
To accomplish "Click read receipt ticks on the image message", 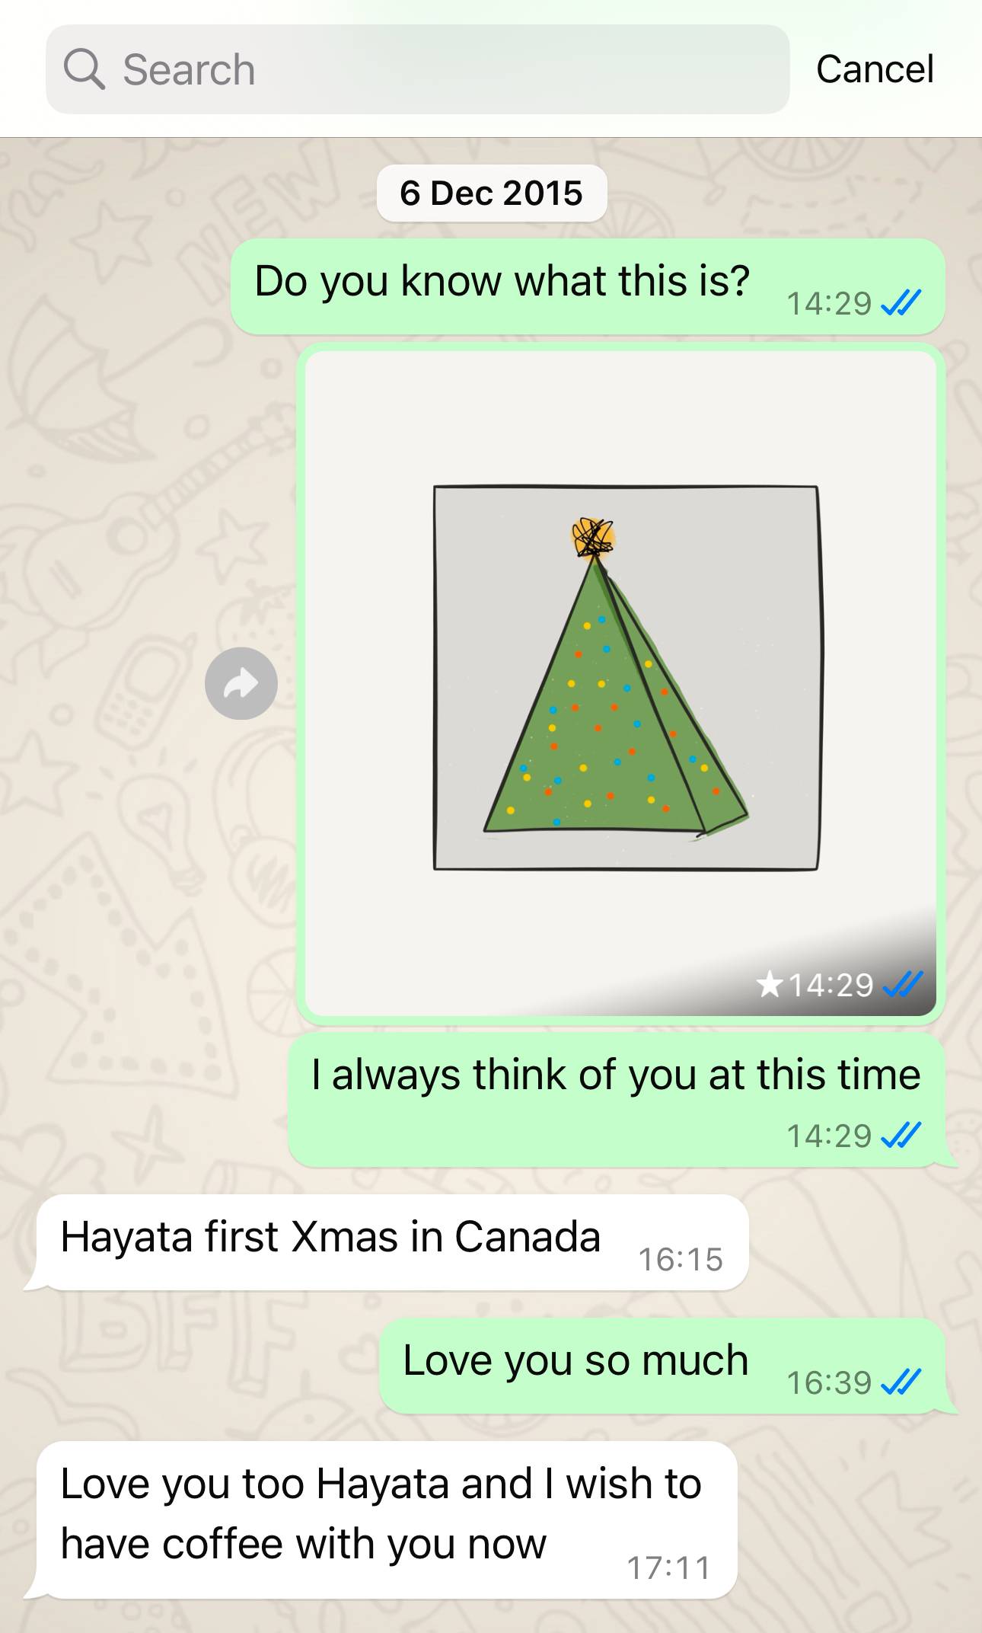I will tap(902, 984).
